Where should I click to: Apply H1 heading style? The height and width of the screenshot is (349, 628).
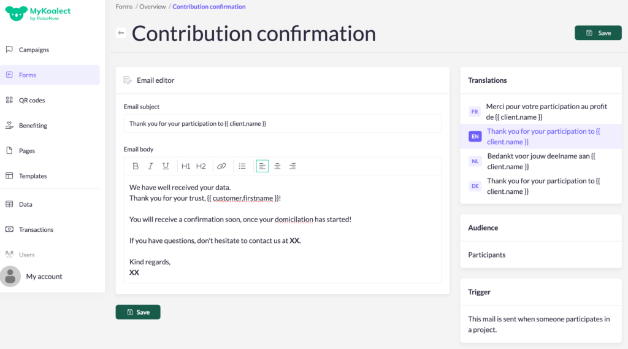point(186,166)
